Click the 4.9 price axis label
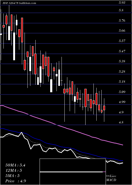Viewport: 132px width, 185px height. pos(121,112)
